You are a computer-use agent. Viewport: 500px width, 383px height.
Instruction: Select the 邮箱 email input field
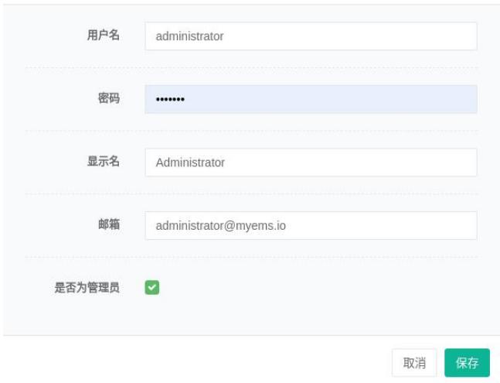tap(311, 226)
